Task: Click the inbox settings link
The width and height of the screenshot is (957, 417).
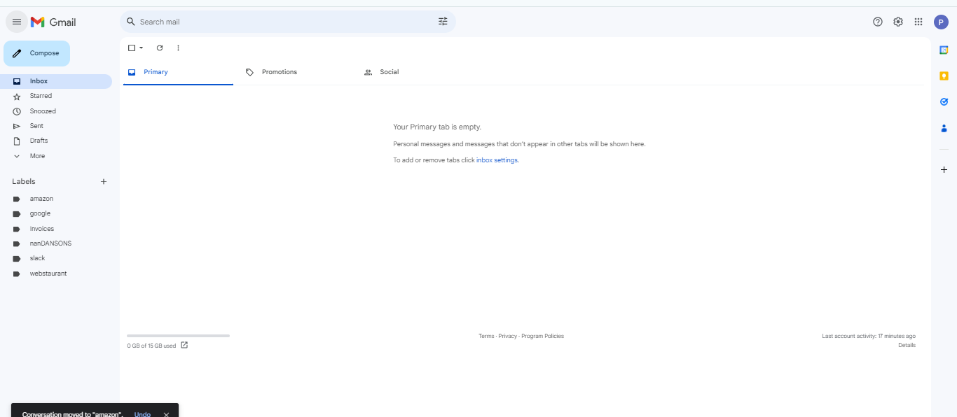Action: 497,160
